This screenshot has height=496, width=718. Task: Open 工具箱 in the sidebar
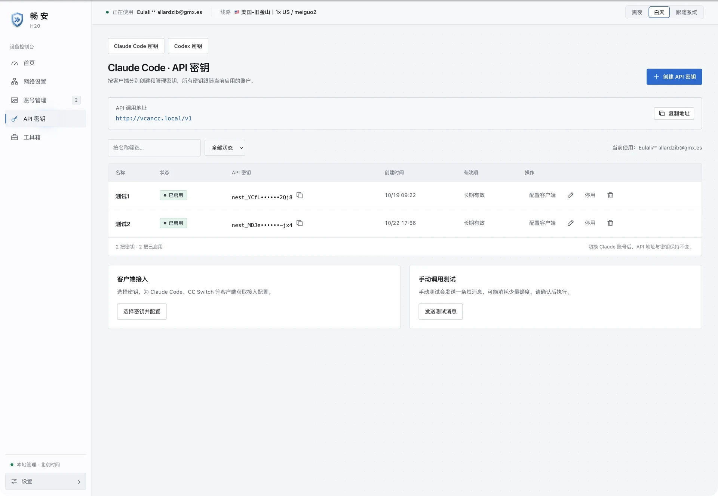point(46,137)
